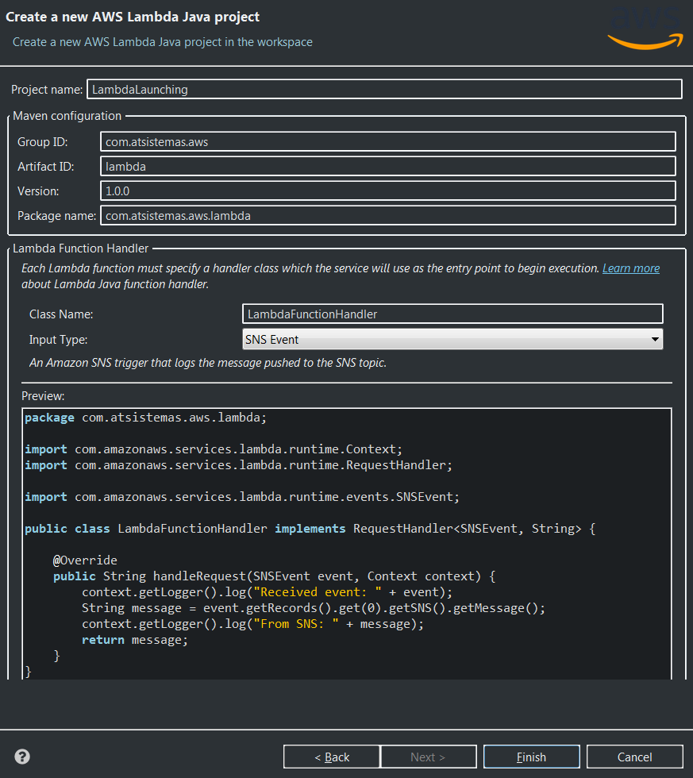The image size is (693, 778).
Task: Click the 'return message;' line
Action: pos(135,640)
